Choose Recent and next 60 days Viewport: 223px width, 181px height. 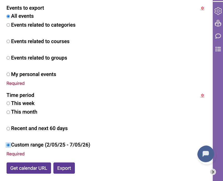(x=8, y=129)
